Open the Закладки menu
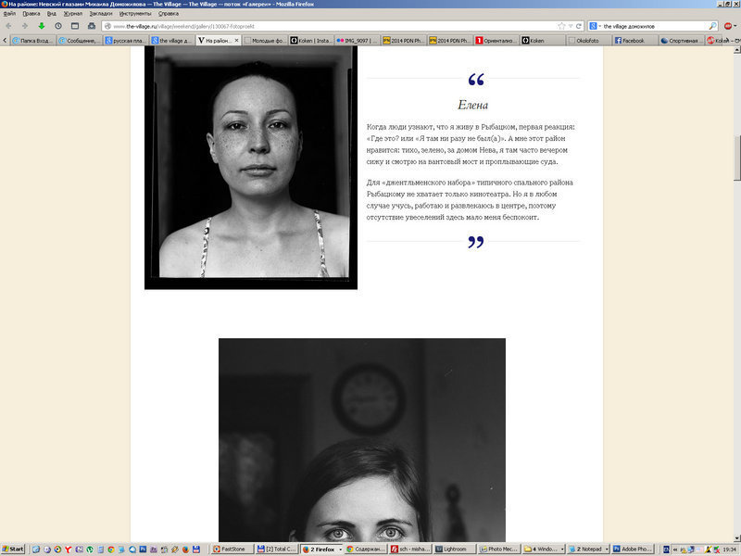Viewport: 741px width, 556px height. pyautogui.click(x=99, y=14)
